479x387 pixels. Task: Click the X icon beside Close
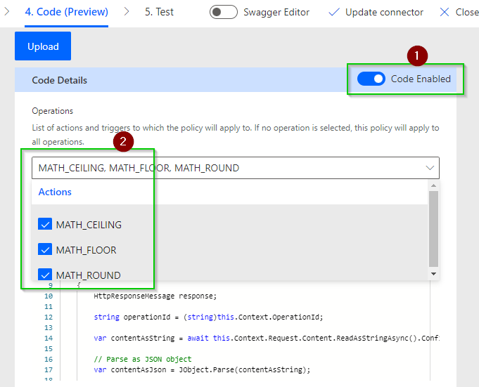445,12
